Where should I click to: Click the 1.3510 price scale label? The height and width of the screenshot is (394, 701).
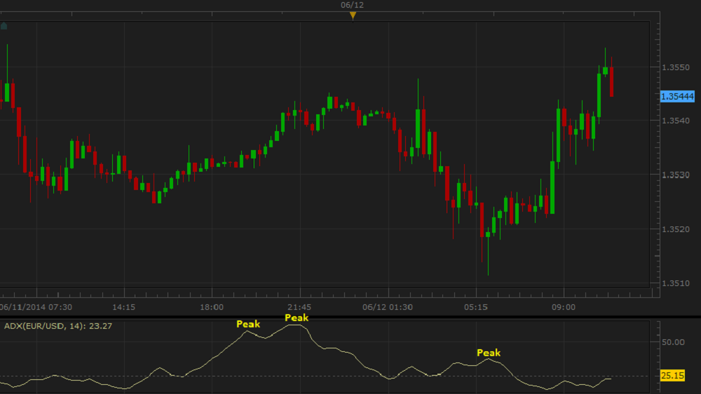676,283
